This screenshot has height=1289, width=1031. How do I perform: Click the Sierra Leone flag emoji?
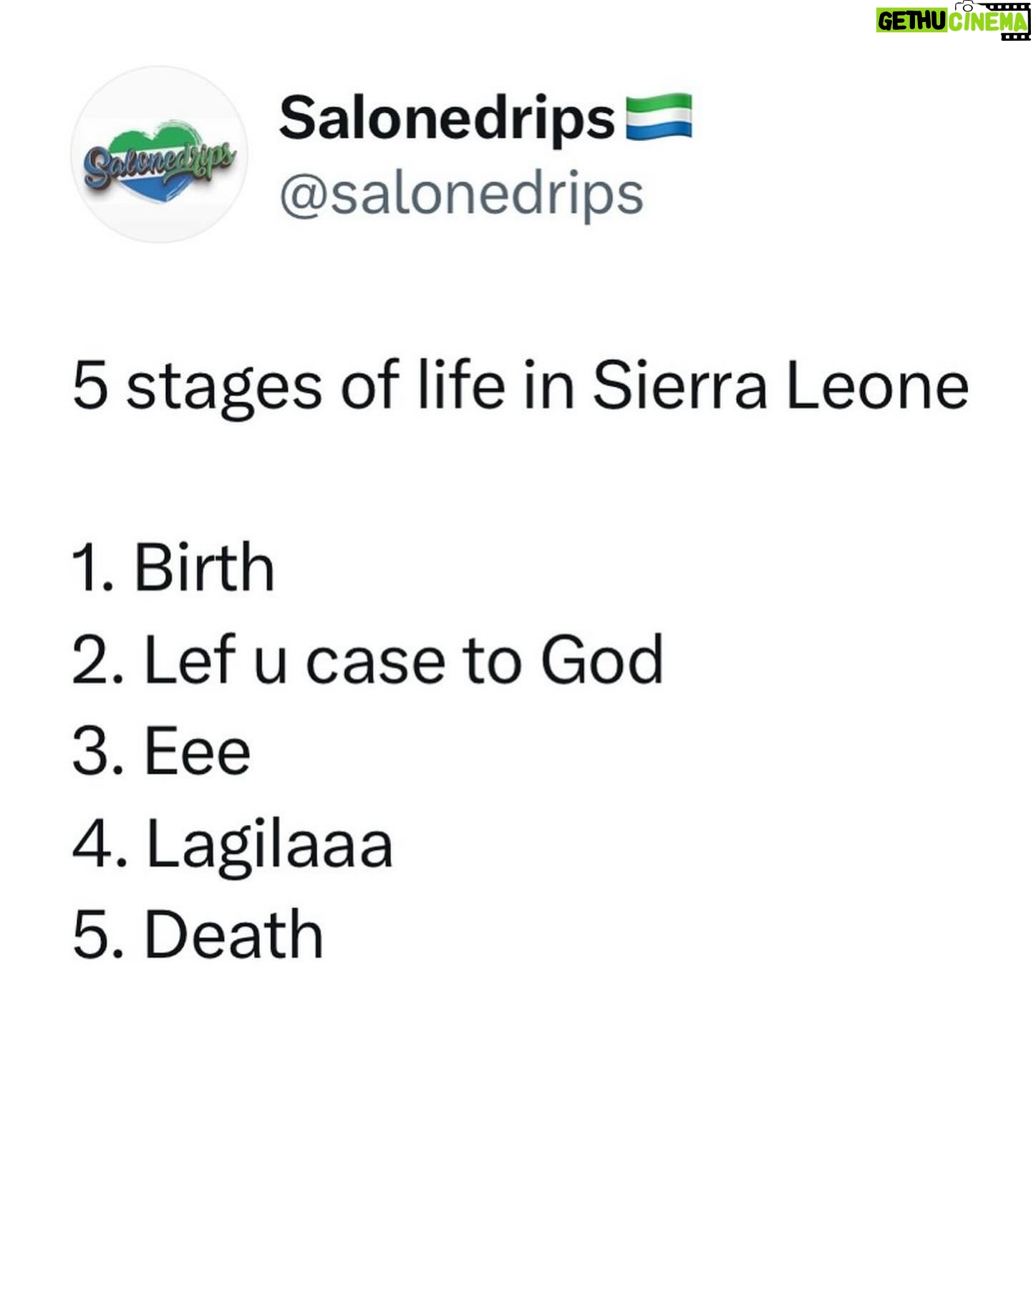pyautogui.click(x=659, y=116)
